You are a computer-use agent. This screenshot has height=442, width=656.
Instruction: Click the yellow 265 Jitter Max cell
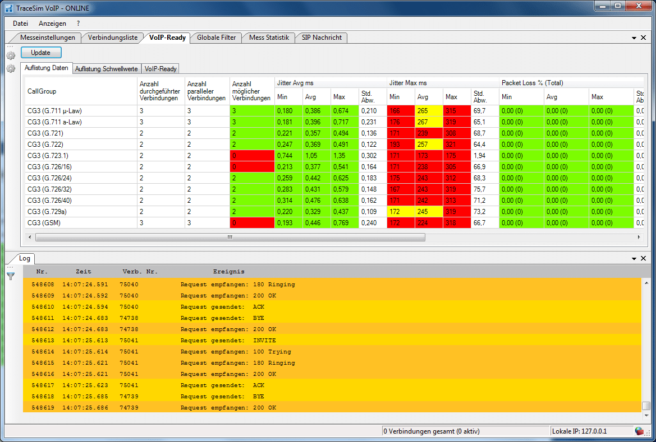[429, 111]
